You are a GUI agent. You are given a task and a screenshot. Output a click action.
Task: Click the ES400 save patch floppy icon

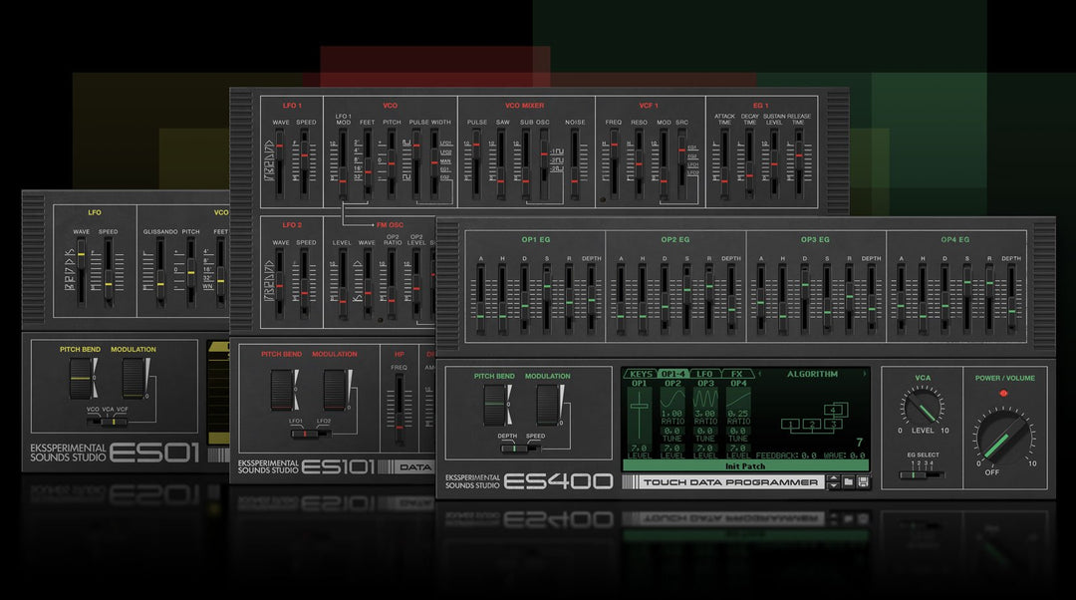click(863, 482)
